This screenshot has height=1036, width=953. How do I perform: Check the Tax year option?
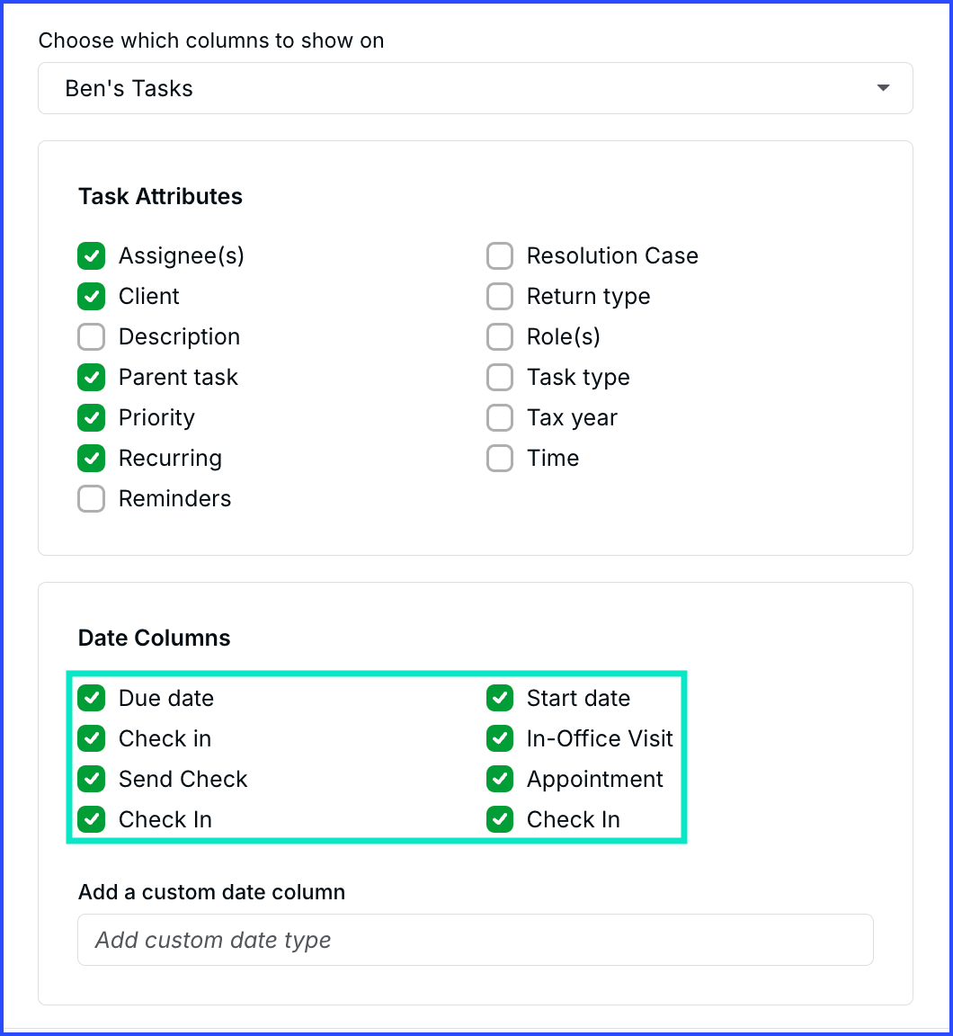500,417
